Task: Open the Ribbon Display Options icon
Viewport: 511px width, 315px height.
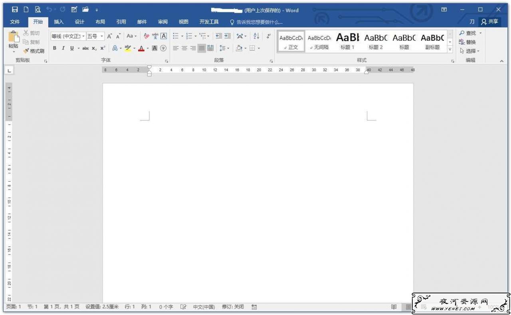Action: point(444,10)
